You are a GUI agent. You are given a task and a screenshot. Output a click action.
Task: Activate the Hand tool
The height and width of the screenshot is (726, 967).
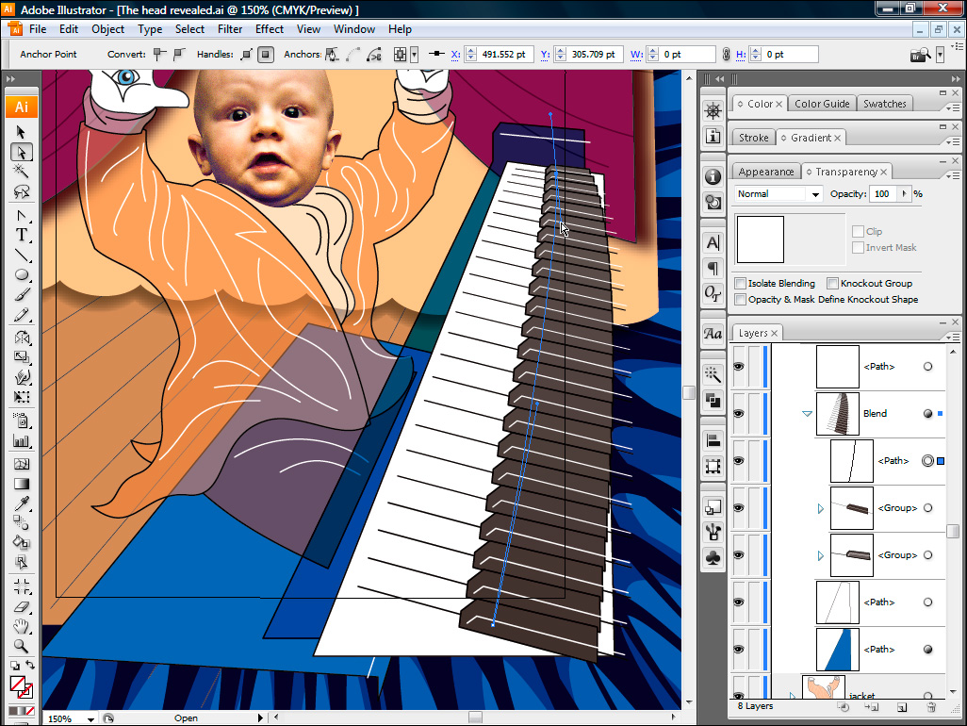pos(22,627)
